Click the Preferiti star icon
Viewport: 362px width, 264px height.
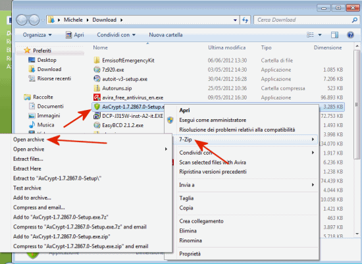click(x=27, y=50)
